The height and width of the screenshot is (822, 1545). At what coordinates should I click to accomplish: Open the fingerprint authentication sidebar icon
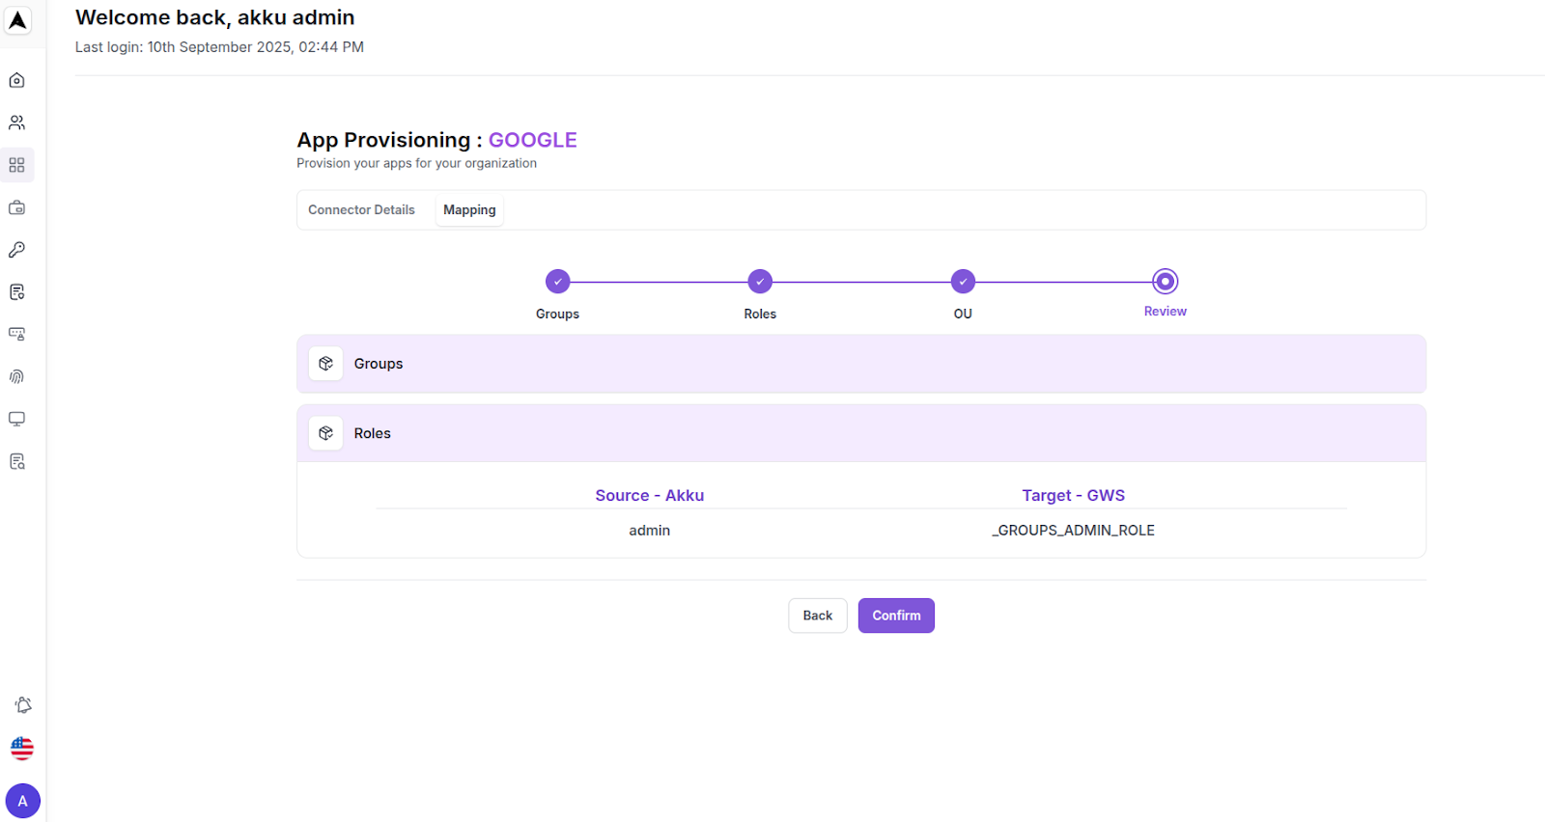click(x=17, y=376)
